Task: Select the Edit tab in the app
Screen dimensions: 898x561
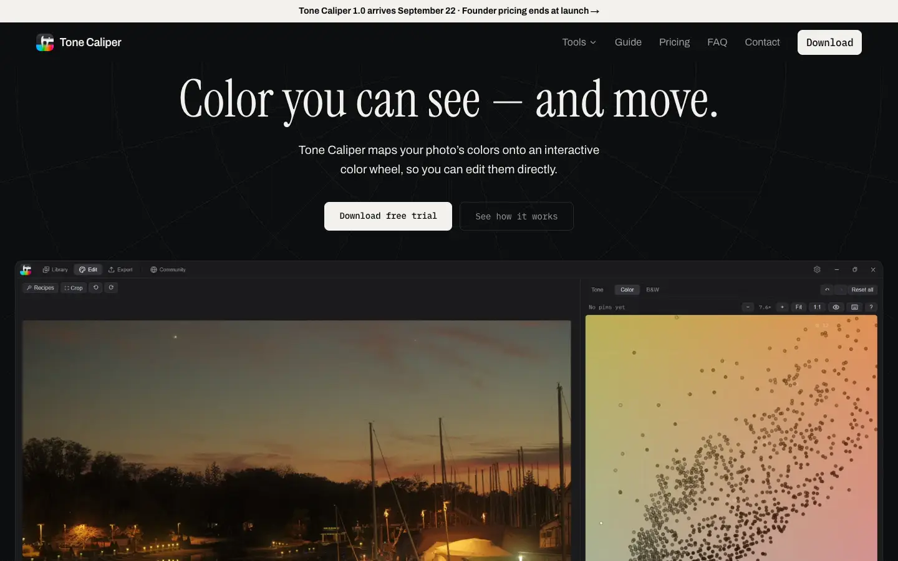Action: point(88,270)
